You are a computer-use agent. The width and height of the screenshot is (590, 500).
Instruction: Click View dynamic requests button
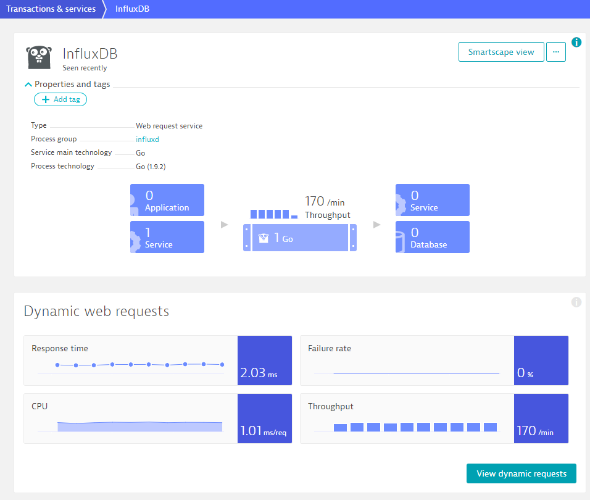point(521,473)
